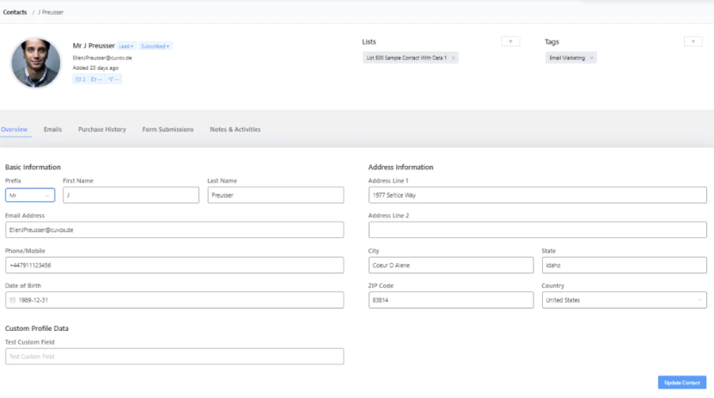
Task: Click the State field showing Idaho
Action: click(625, 265)
